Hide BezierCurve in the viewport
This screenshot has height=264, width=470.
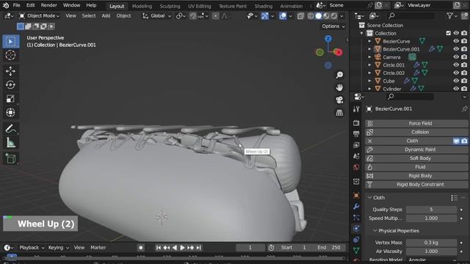(456, 41)
